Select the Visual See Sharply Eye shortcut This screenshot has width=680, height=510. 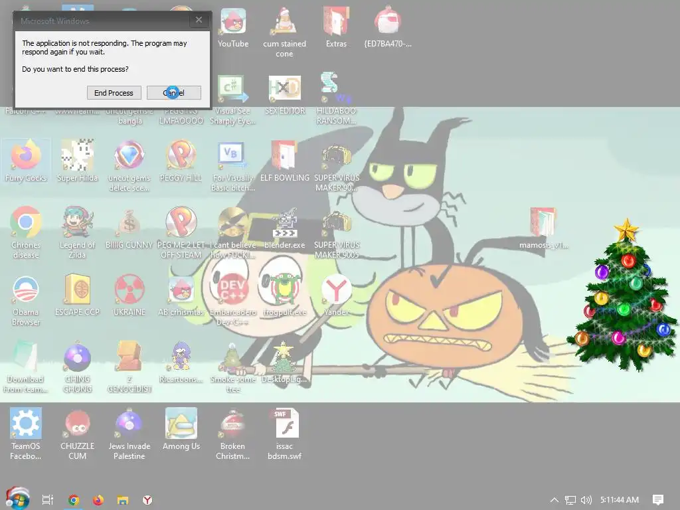pos(232,100)
